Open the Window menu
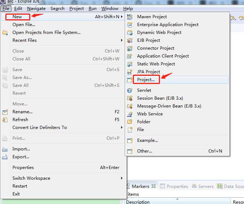 coord(110,9)
